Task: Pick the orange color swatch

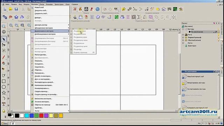Action: click(61, 115)
